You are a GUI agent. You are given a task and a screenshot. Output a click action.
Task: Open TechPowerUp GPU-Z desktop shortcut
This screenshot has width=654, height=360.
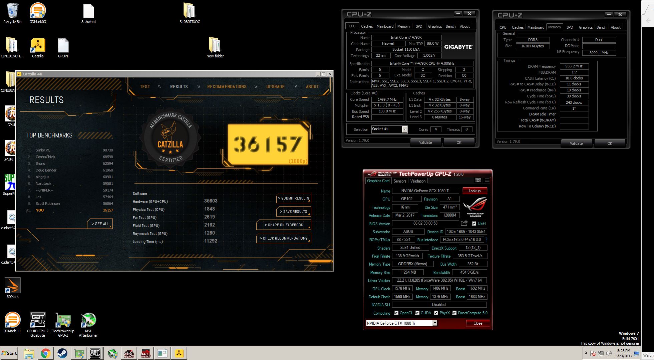pos(63,324)
